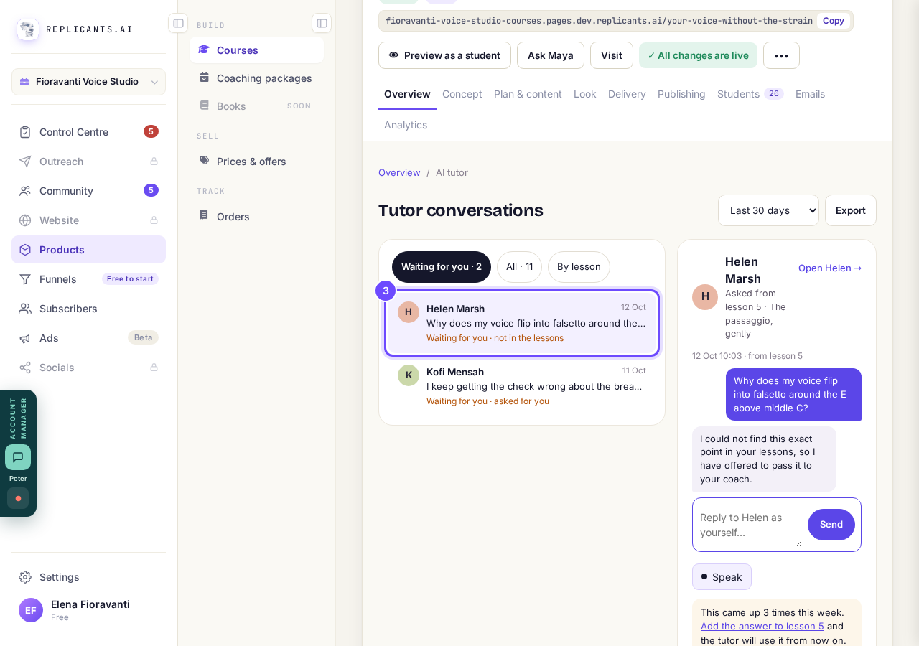Go back to Overview breadcrumb
The image size is (919, 646).
pyautogui.click(x=399, y=172)
